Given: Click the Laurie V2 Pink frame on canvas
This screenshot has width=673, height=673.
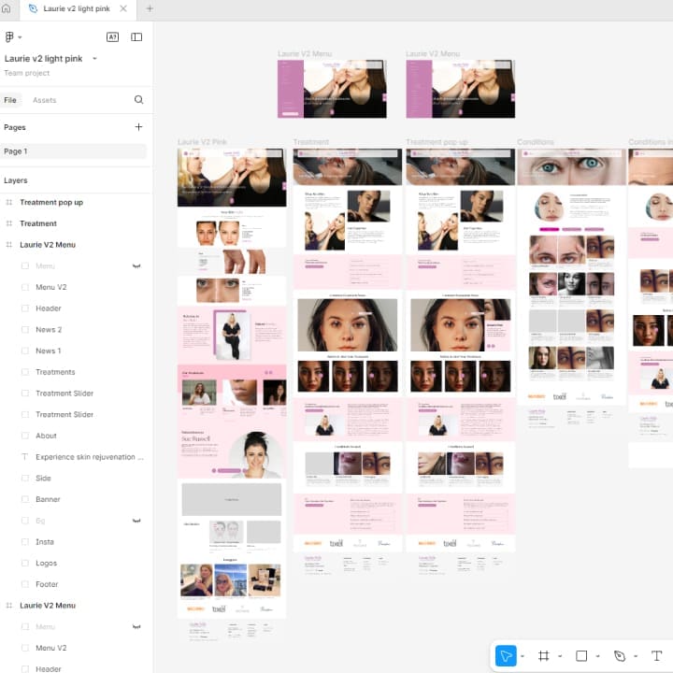Looking at the screenshot, I should [x=231, y=374].
